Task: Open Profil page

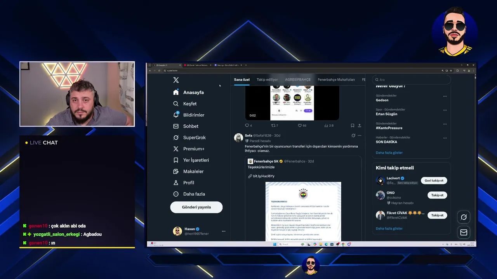Action: pyautogui.click(x=184, y=183)
